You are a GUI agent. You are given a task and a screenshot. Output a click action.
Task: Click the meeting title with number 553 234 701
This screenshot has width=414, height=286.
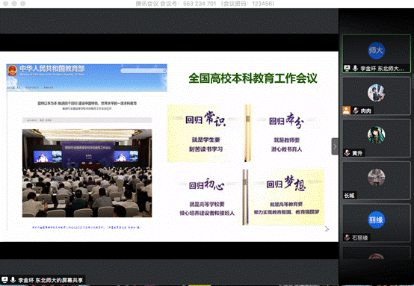(205, 4)
